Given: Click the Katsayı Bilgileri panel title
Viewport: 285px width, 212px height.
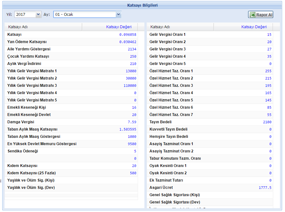Looking at the screenshot, I should point(142,5).
